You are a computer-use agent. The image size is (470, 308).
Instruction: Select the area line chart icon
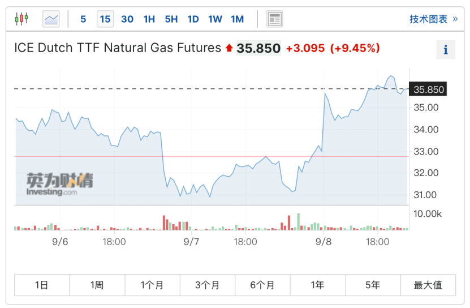[51, 19]
